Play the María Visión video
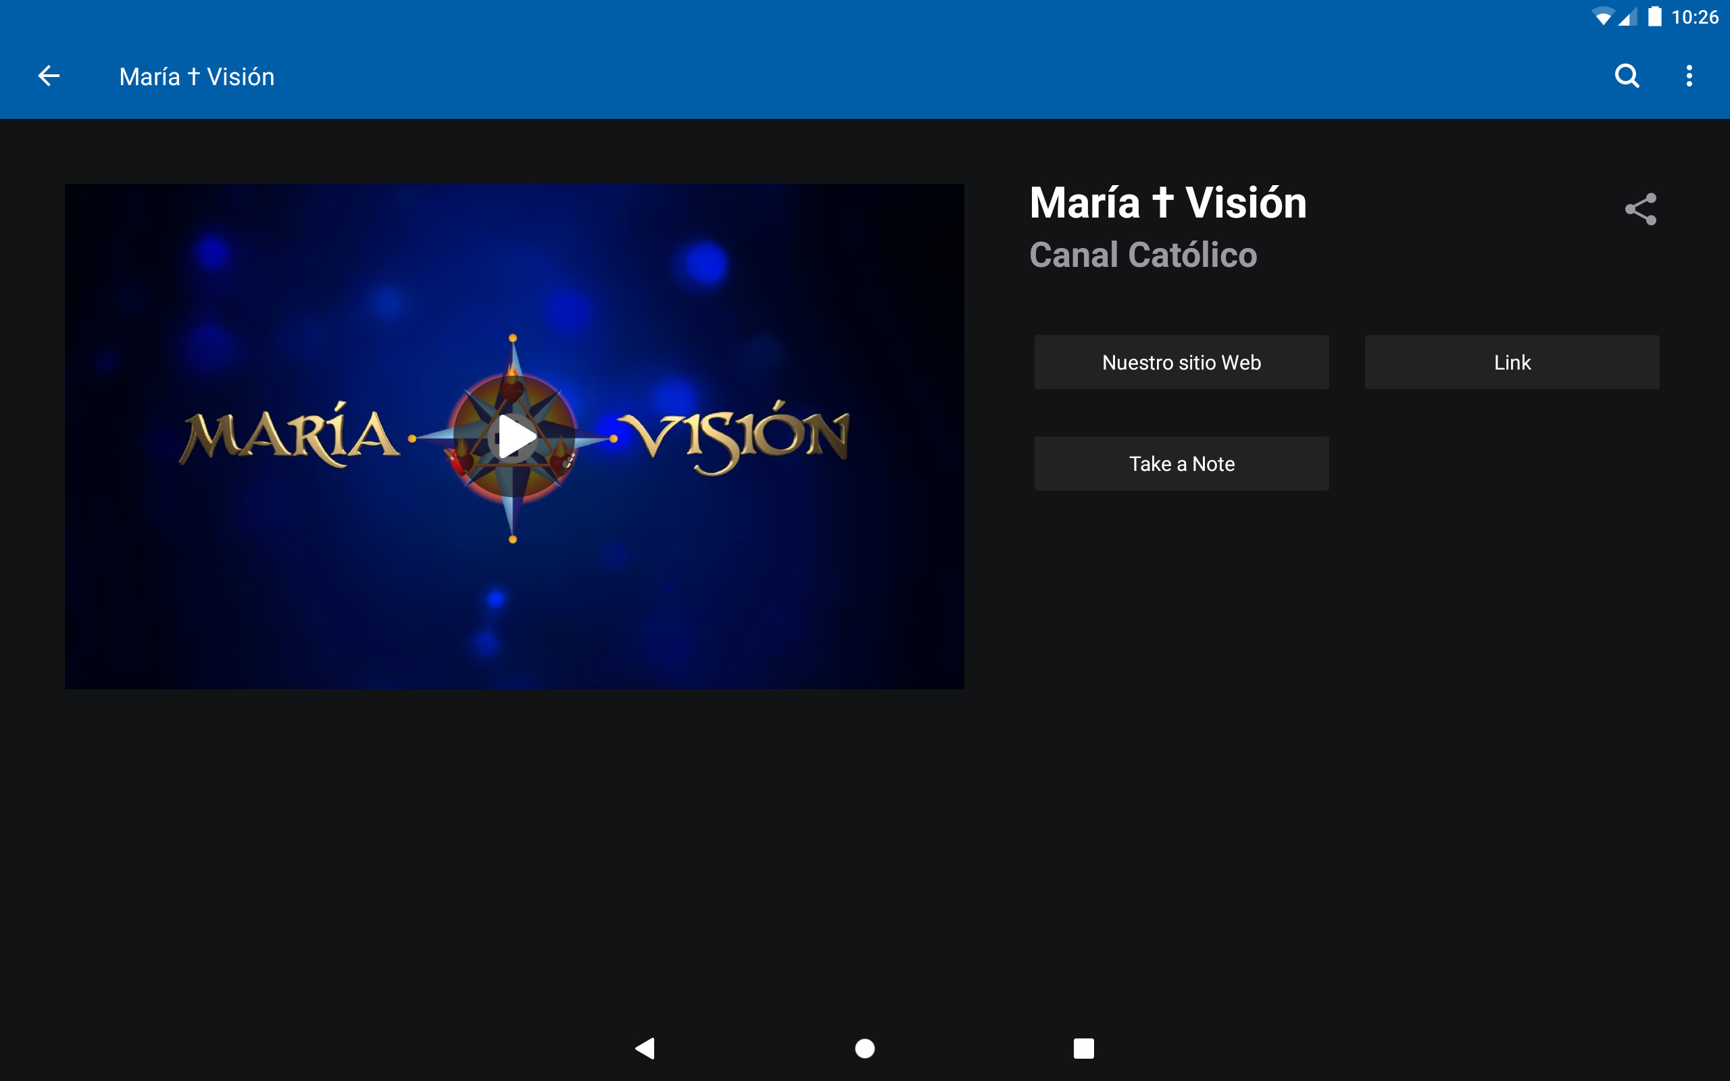1730x1081 pixels. [514, 436]
